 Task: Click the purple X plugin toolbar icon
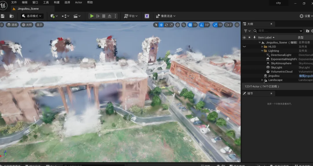click(147, 16)
